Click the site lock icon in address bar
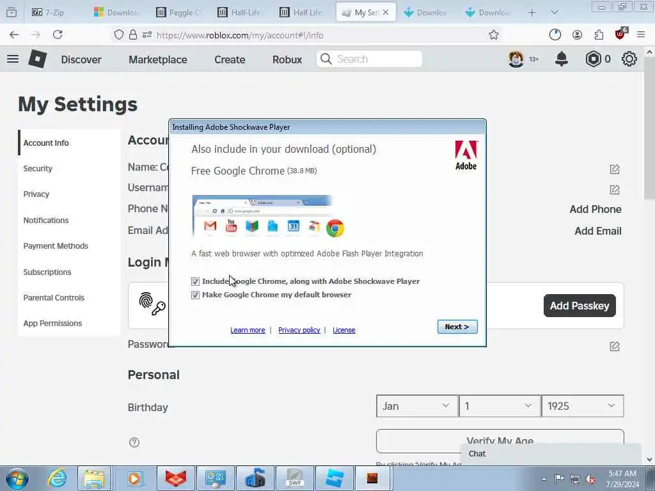This screenshot has width=655, height=491. (x=133, y=35)
